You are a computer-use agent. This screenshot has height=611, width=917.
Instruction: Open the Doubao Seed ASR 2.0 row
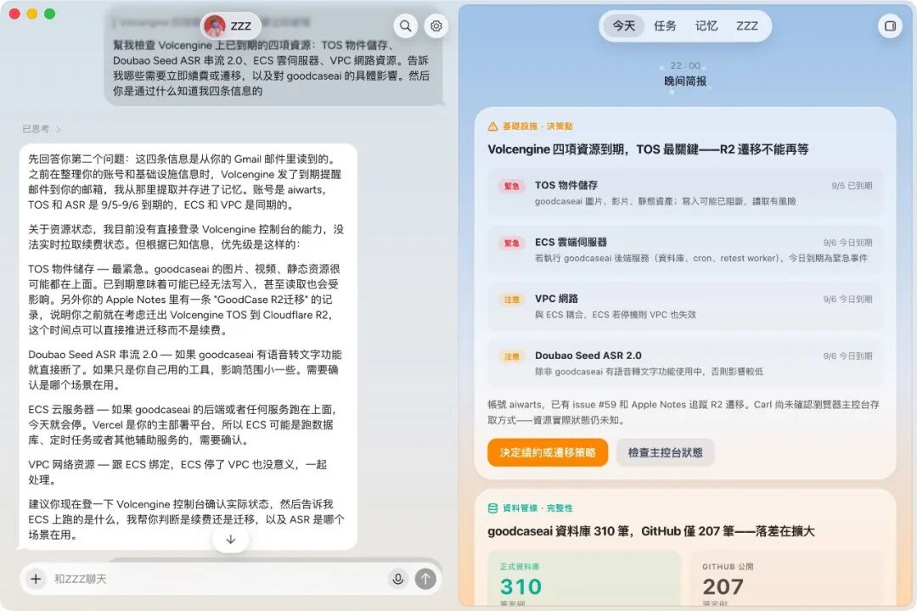click(x=684, y=363)
